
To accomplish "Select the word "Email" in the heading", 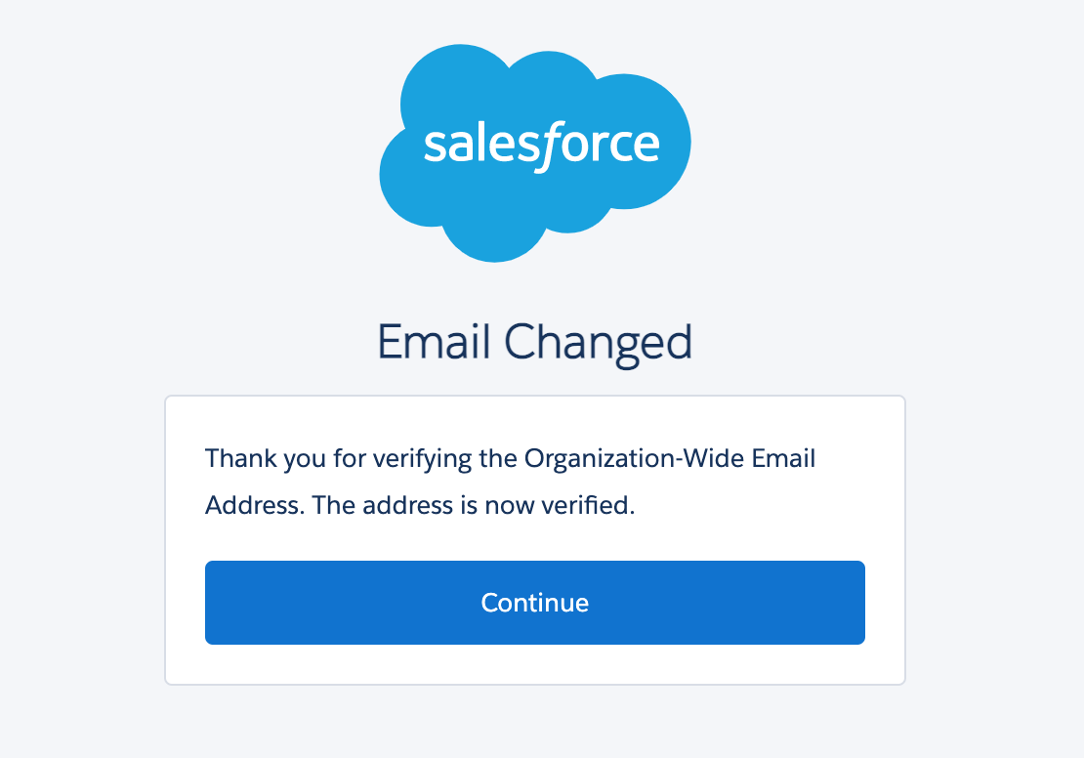I will pos(435,343).
